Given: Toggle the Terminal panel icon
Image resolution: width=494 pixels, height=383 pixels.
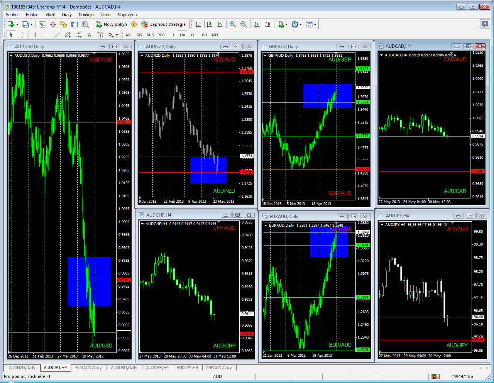Looking at the screenshot, I should pyautogui.click(x=74, y=24).
